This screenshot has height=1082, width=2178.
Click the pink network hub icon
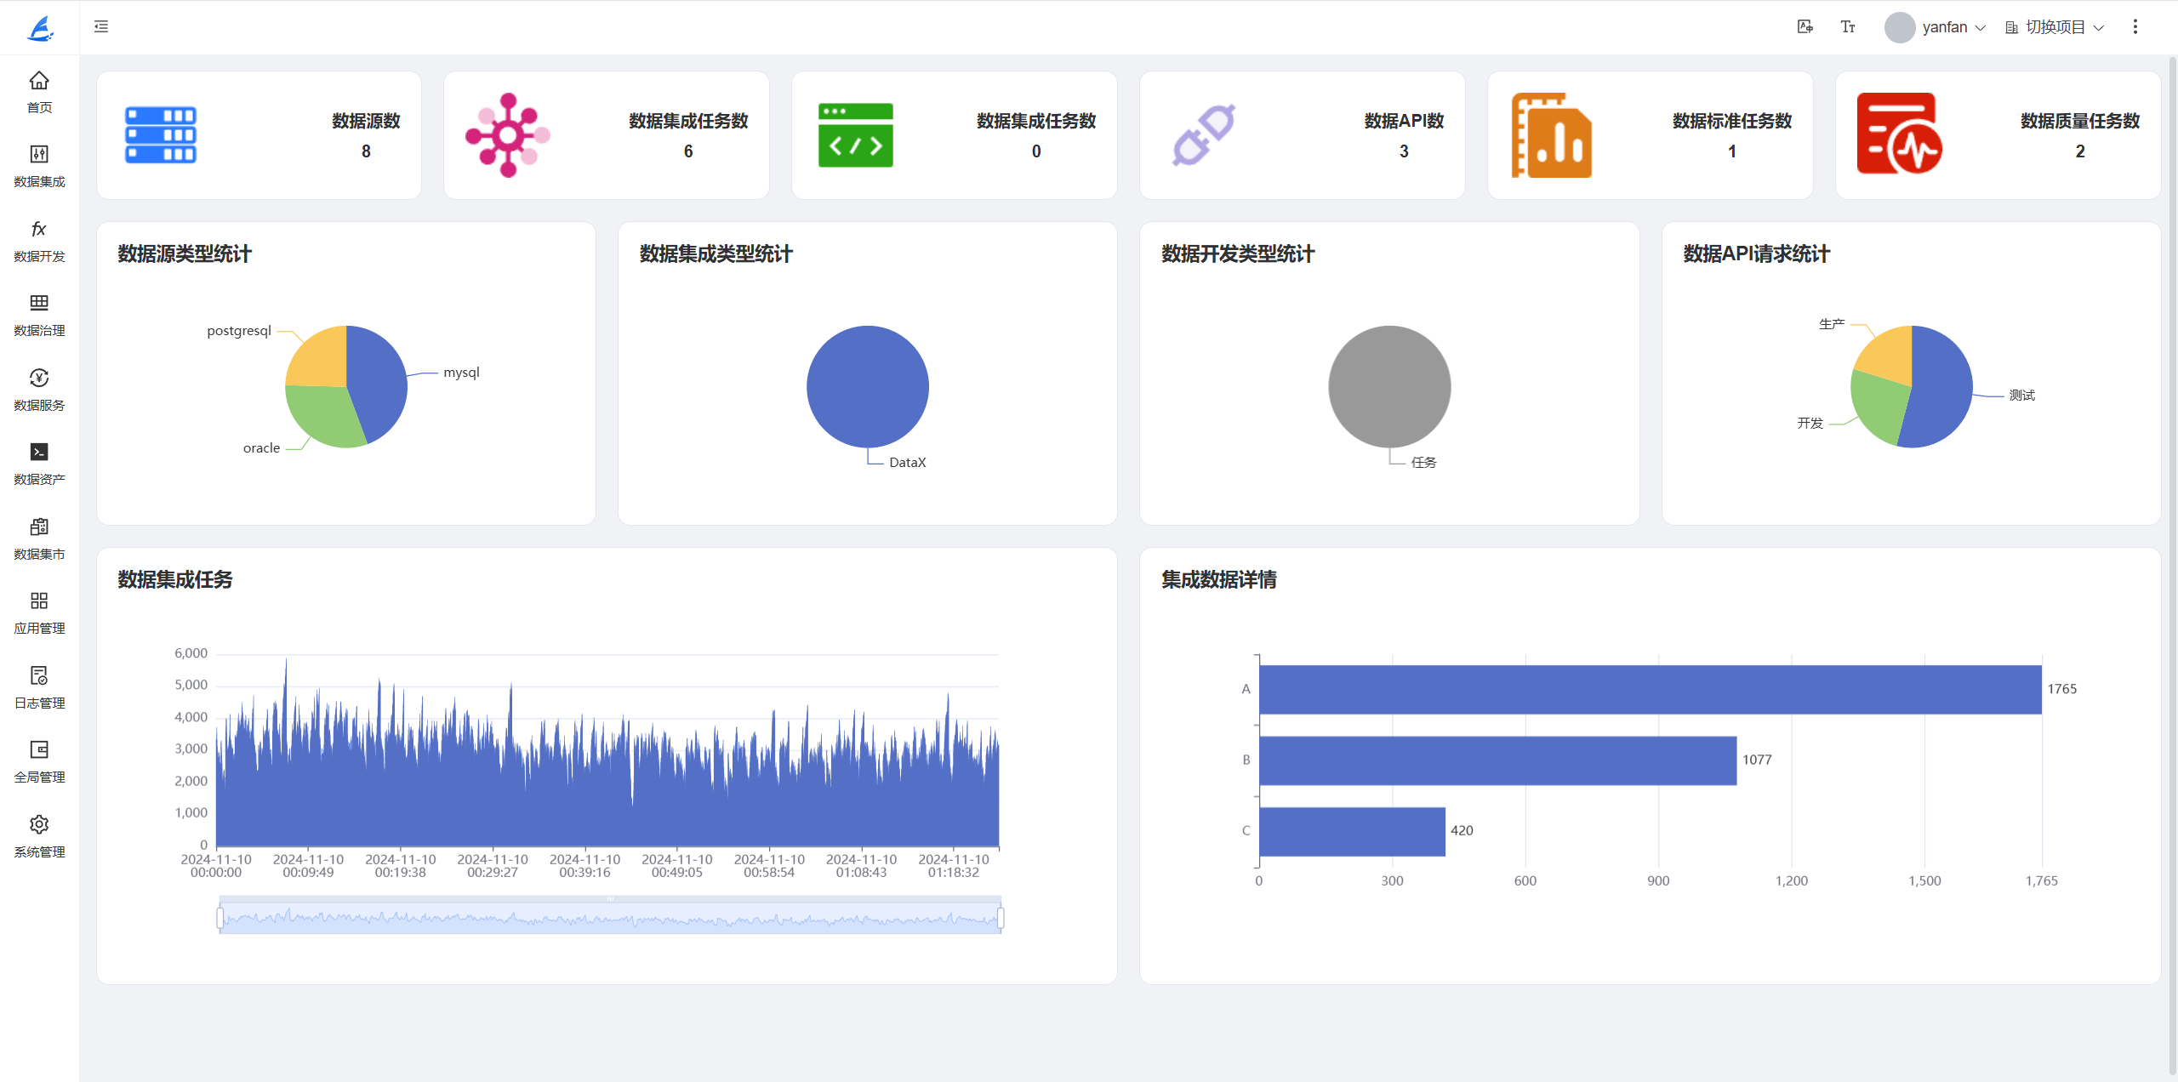(x=508, y=134)
